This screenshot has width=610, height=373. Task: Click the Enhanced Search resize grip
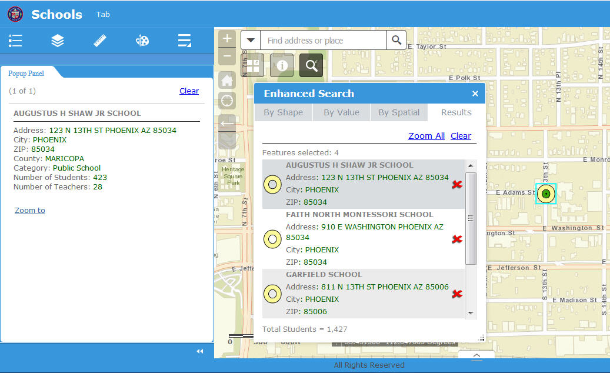tap(481, 338)
